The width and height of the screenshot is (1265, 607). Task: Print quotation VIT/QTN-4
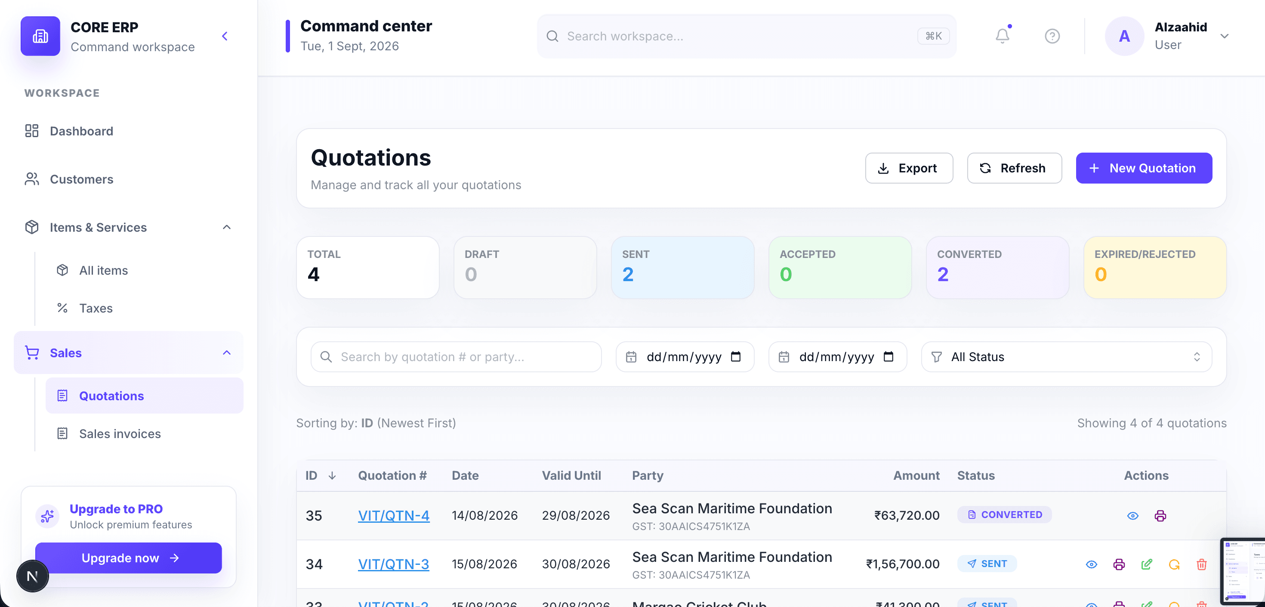(1160, 516)
